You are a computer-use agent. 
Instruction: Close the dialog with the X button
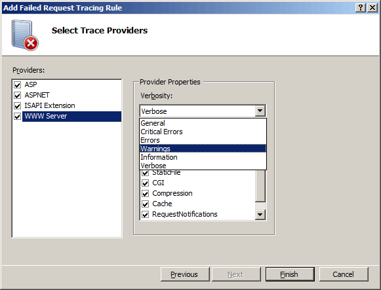click(x=372, y=8)
